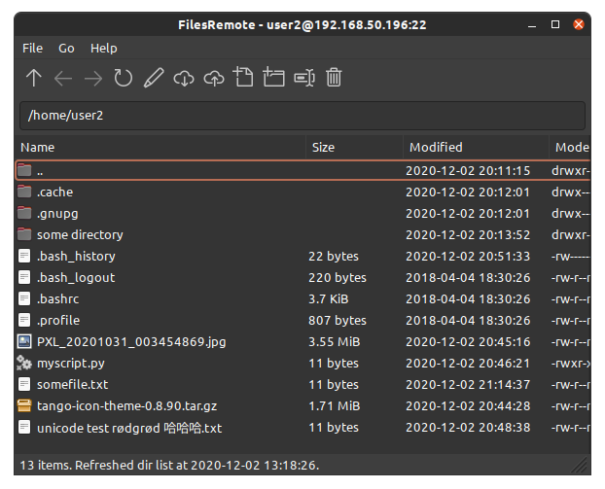The image size is (605, 489).
Task: Click the 3.7 KiB size cell
Action: [329, 298]
